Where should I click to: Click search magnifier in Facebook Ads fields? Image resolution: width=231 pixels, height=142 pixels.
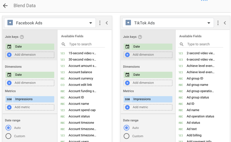click(x=64, y=44)
